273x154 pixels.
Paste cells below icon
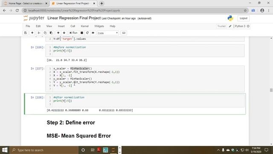[x=51, y=33]
